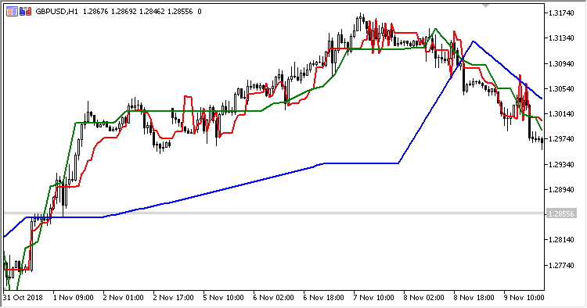Click the 1.30540 price scale value
Viewport: 587px width, 308px height.
(x=561, y=88)
